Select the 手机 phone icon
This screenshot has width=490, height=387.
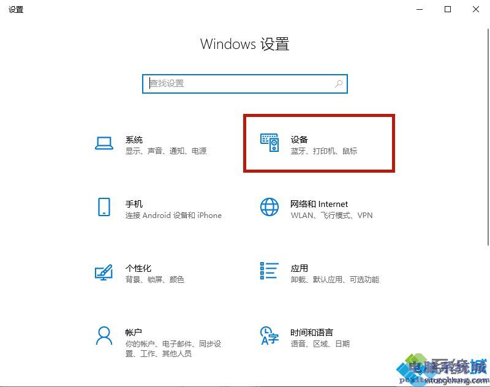click(104, 207)
